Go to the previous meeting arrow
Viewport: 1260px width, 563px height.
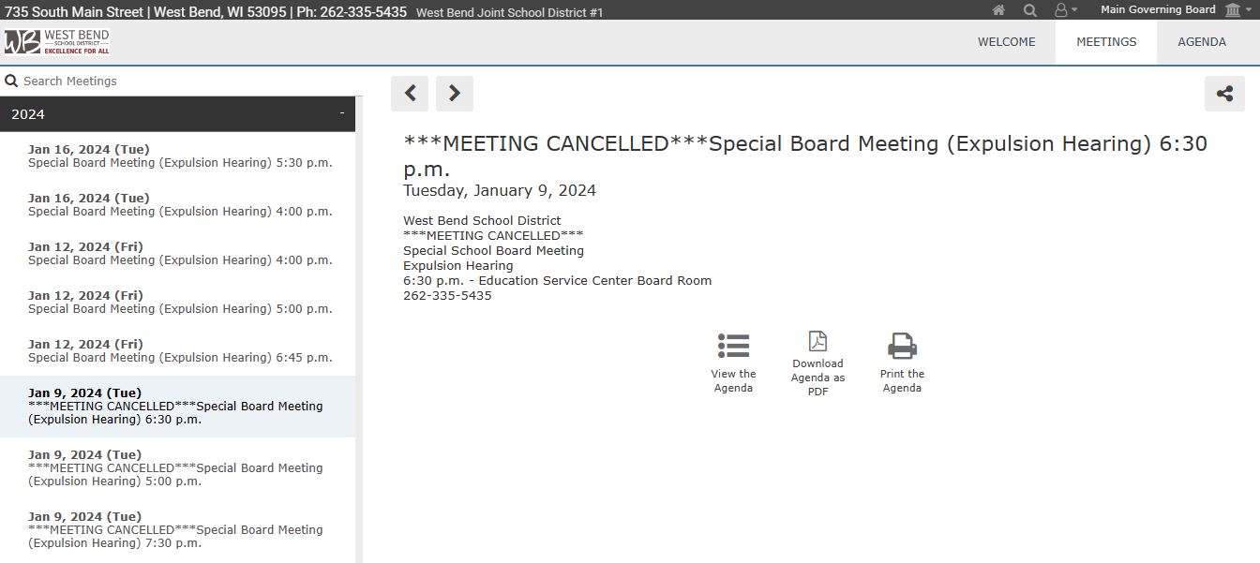[410, 94]
